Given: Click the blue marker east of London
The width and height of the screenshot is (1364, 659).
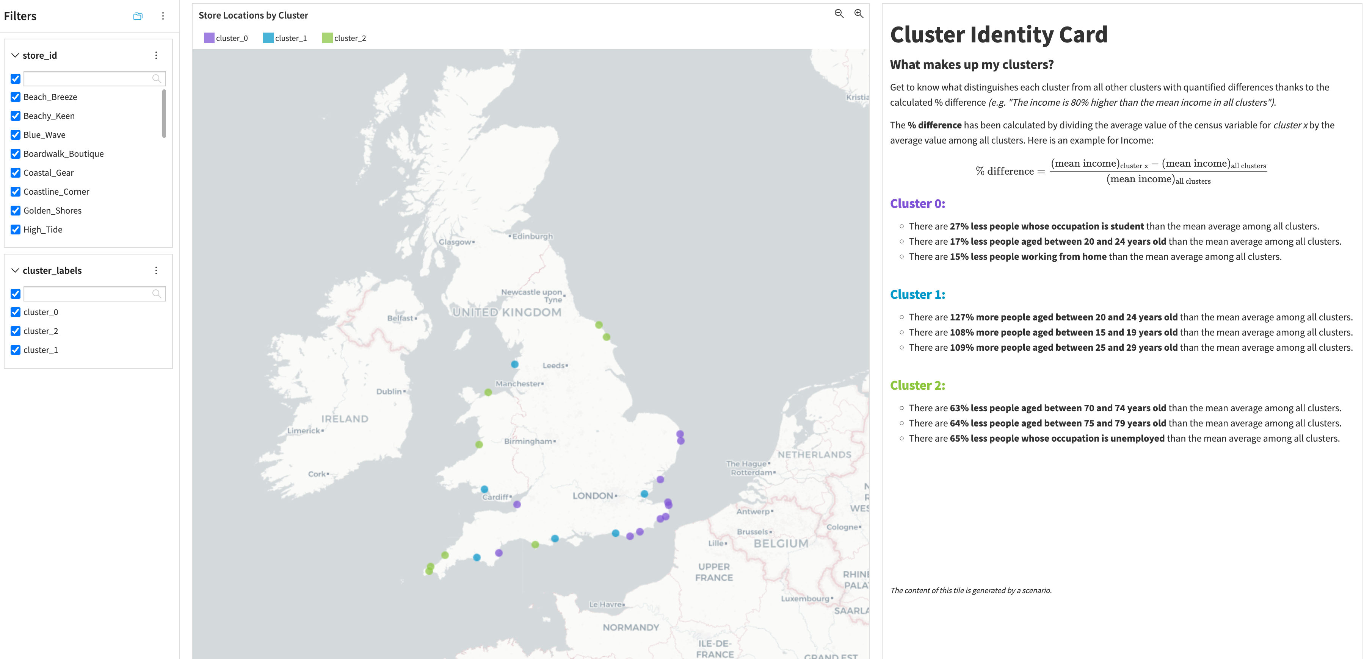Looking at the screenshot, I should pyautogui.click(x=644, y=494).
